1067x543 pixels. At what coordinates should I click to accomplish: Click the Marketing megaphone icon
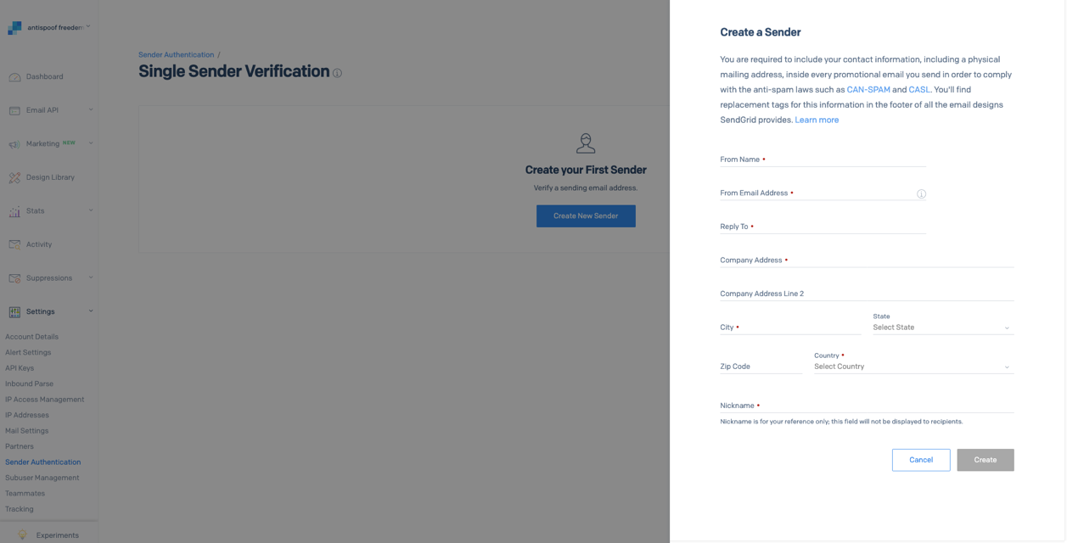[14, 144]
